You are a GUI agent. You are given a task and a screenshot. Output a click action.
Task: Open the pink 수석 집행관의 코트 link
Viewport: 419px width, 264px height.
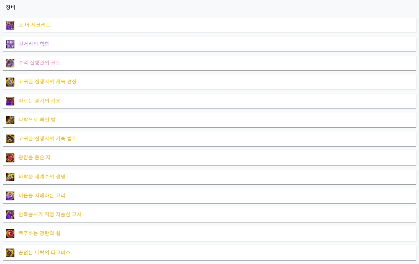pyautogui.click(x=39, y=62)
